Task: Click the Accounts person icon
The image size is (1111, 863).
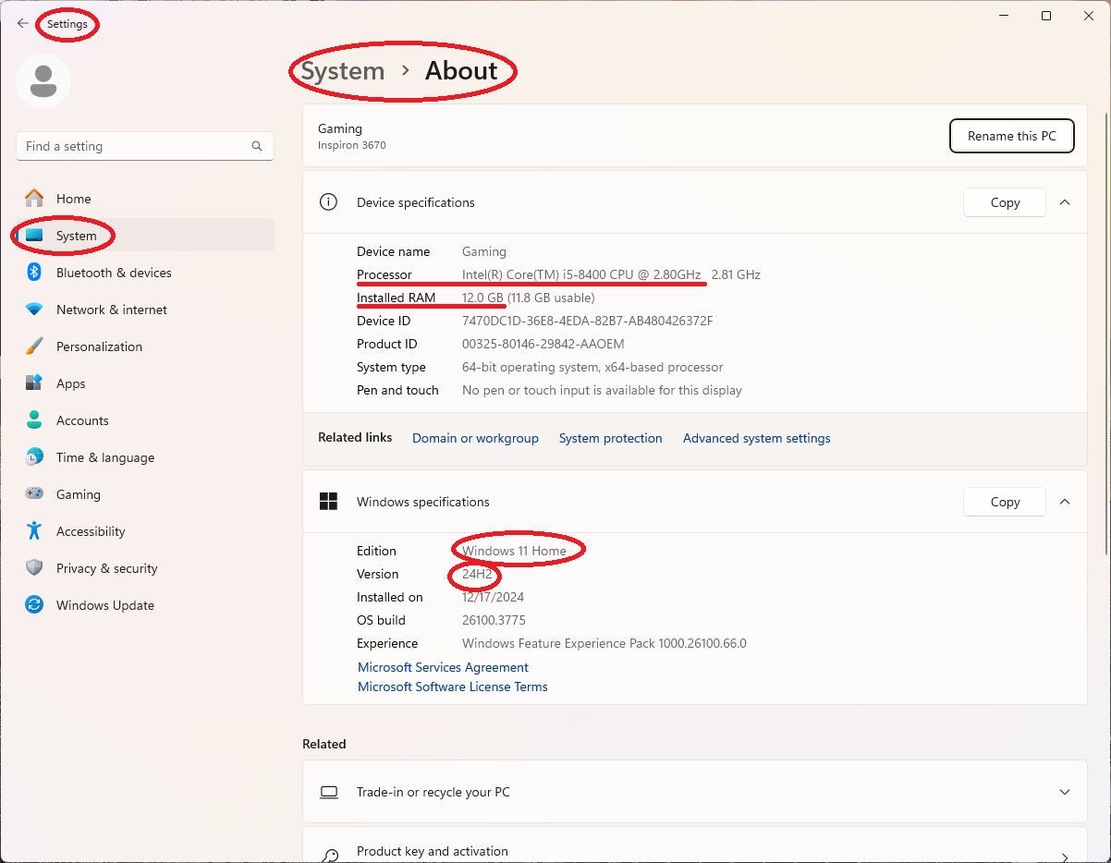Action: tap(34, 420)
